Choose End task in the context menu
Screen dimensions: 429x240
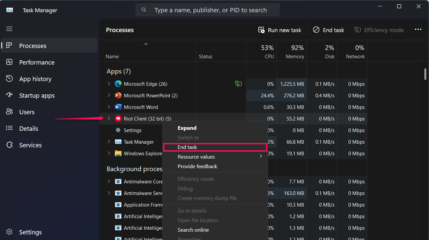(x=215, y=147)
